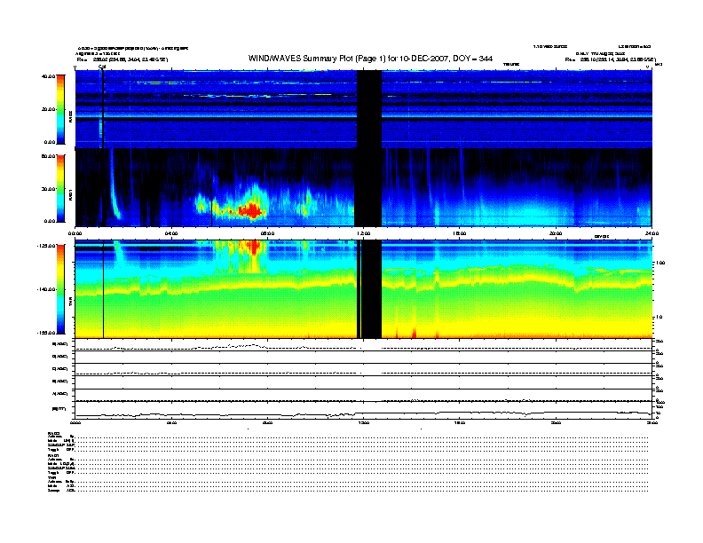Click the -155.00 label on TNR color scale

pos(47,333)
